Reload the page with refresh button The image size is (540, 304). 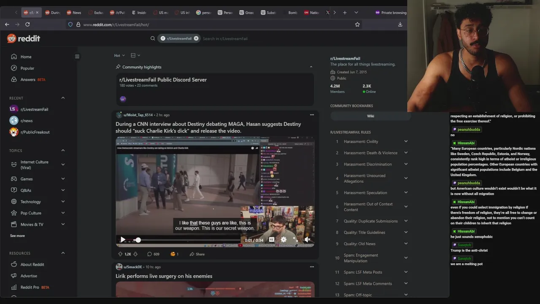pos(27,24)
